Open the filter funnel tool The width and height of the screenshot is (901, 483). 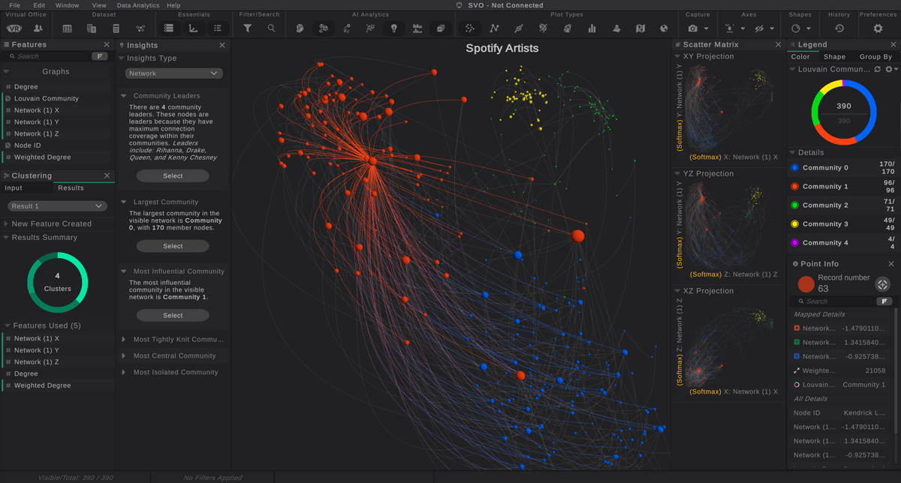coord(247,28)
